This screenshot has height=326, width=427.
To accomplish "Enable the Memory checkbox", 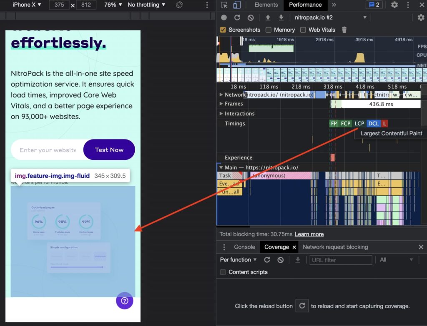I will [x=269, y=30].
